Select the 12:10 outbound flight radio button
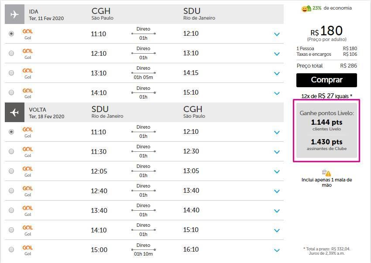The image size is (371, 263). coord(11,53)
